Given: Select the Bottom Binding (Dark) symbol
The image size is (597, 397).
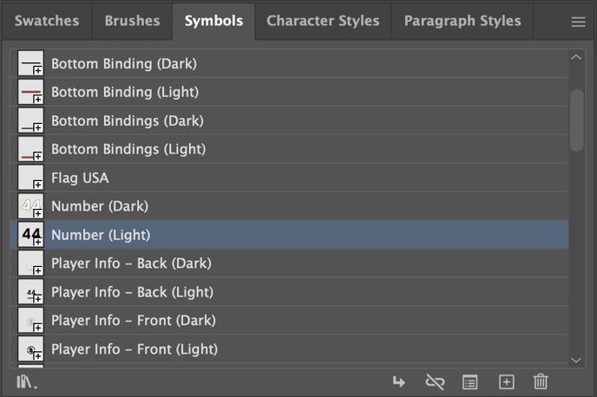Looking at the screenshot, I should coord(123,63).
